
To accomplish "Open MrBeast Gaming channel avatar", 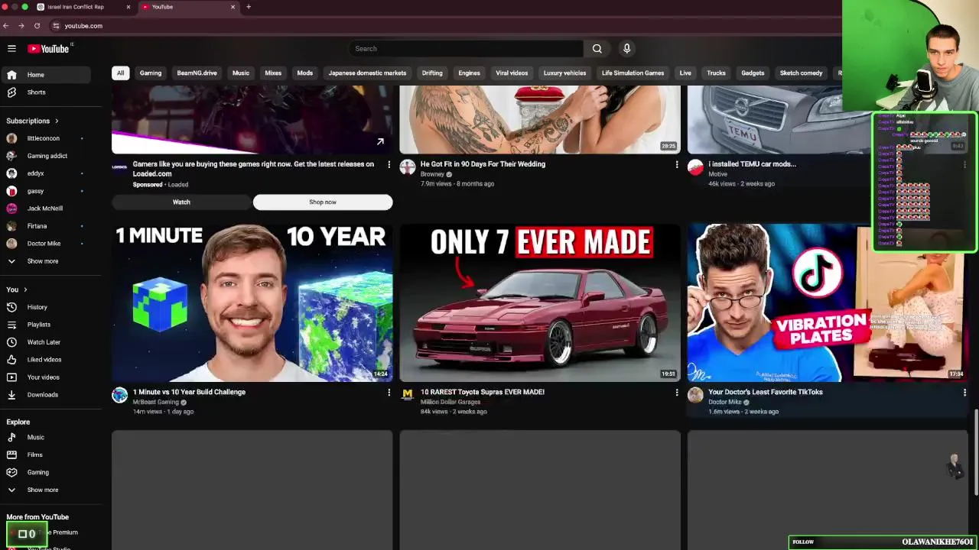I will (x=119, y=395).
